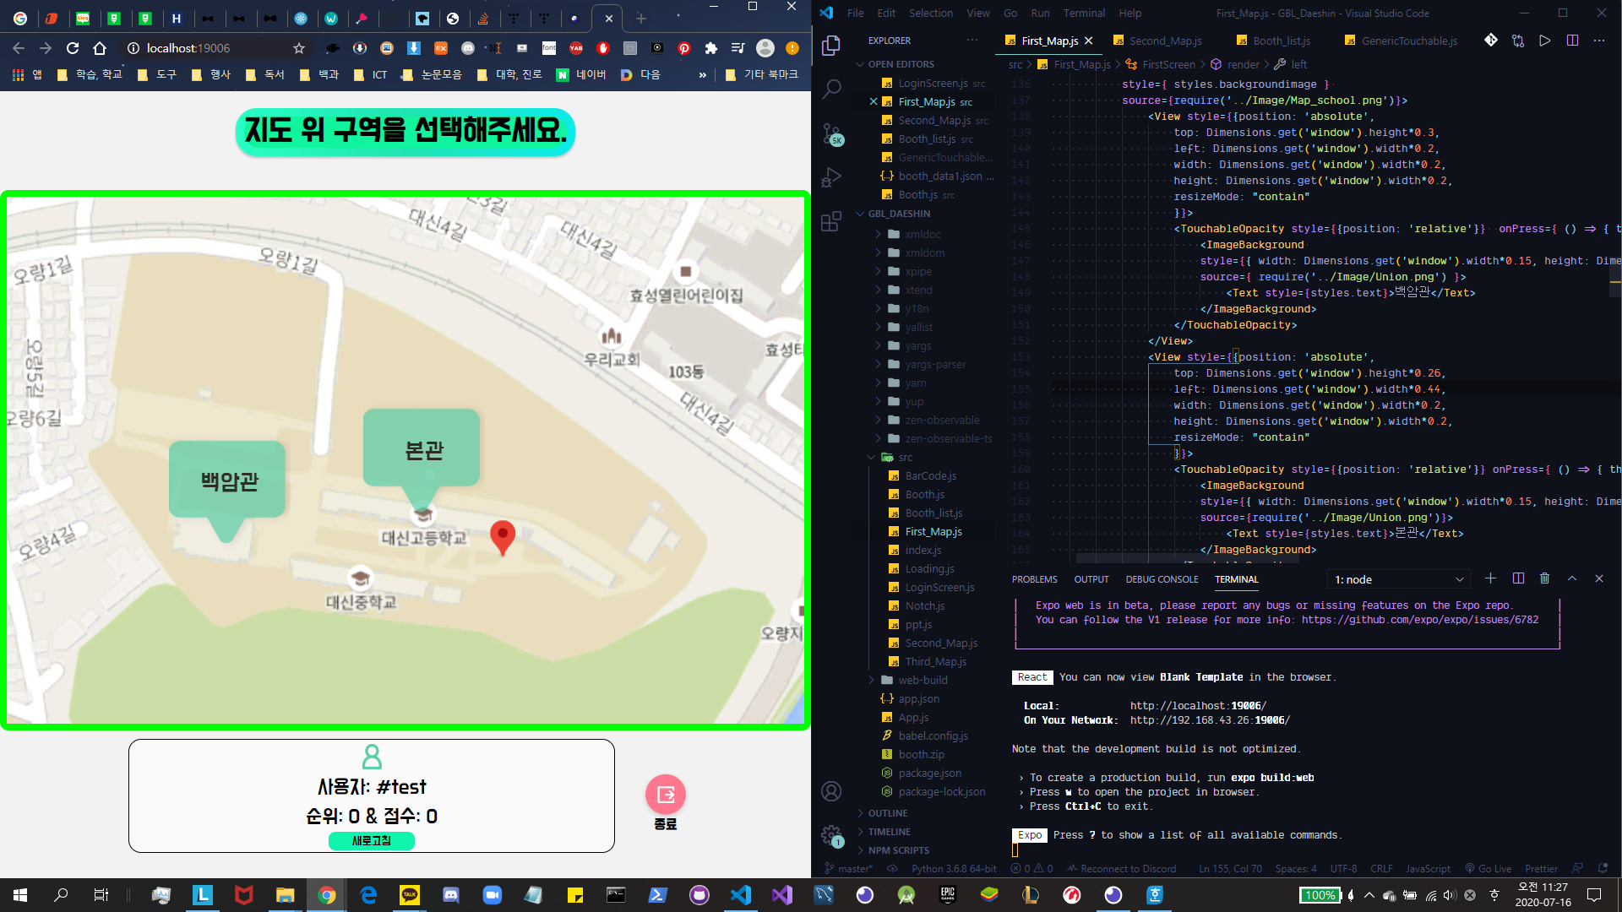Viewport: 1622px width, 912px height.
Task: Click the 본관 map bubble
Action: coord(422,449)
